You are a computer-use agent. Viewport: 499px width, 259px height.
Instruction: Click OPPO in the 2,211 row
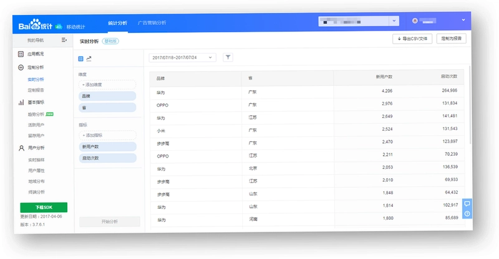coord(163,156)
